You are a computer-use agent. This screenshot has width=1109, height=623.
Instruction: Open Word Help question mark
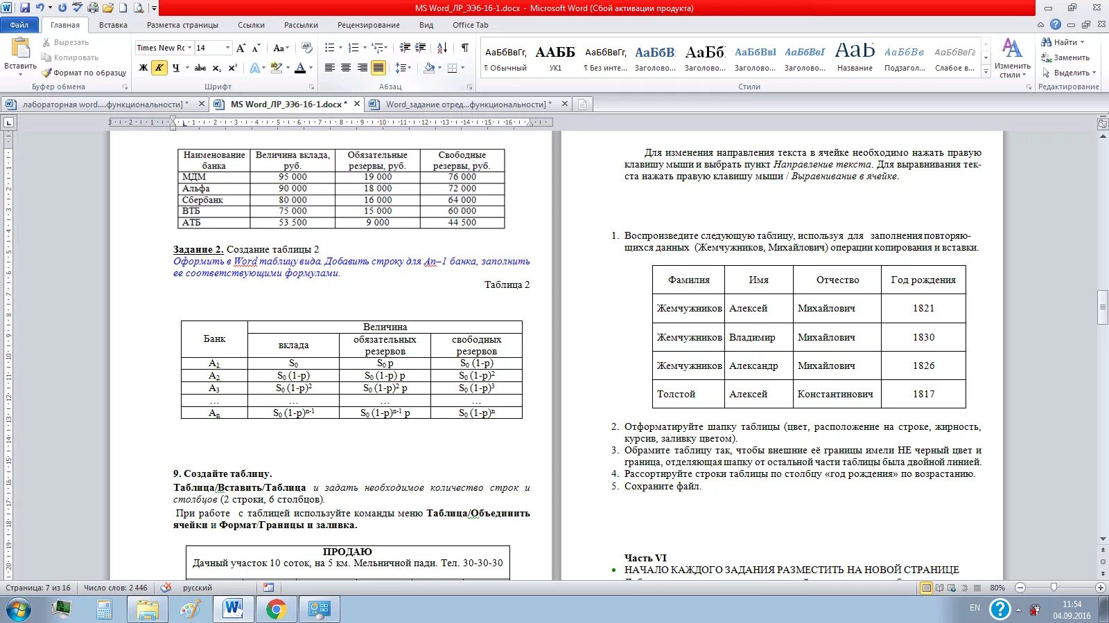click(x=1056, y=24)
